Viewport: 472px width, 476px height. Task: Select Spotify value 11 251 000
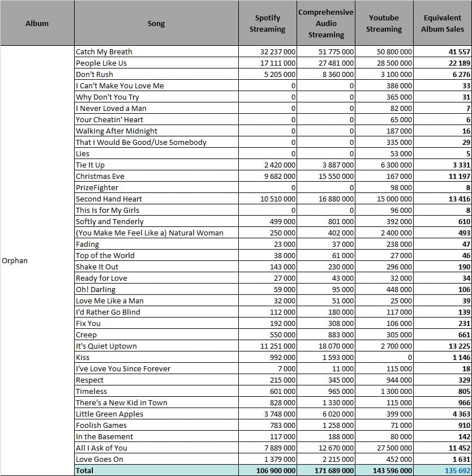(268, 346)
